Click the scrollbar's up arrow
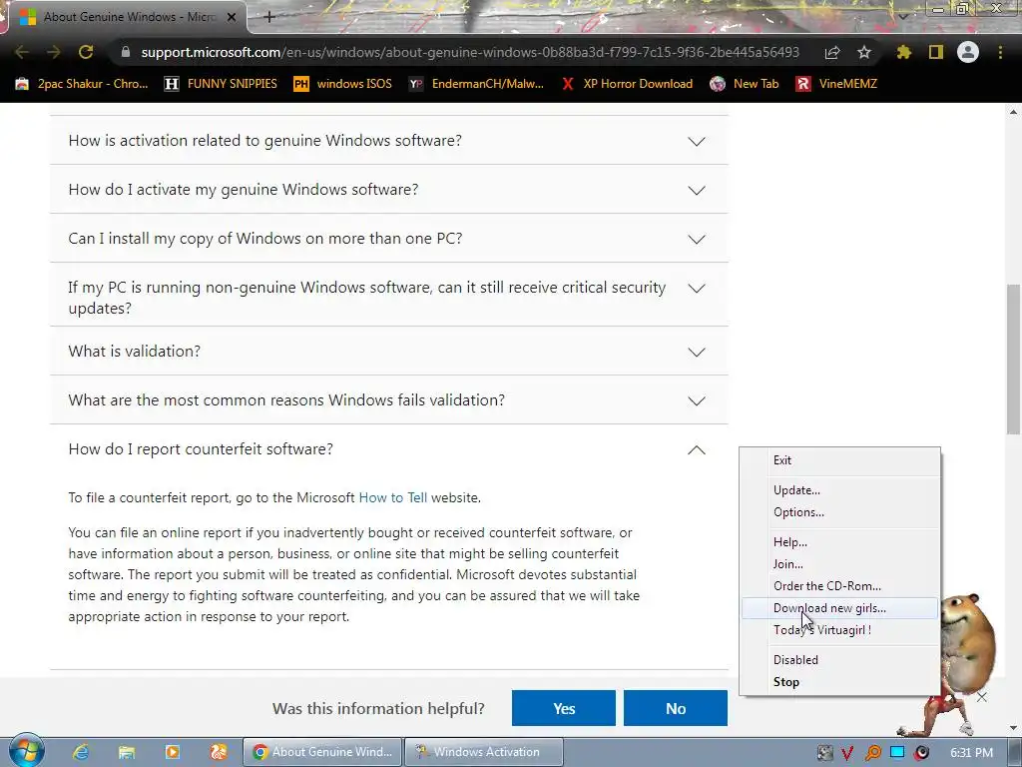This screenshot has height=767, width=1022. tap(1013, 112)
